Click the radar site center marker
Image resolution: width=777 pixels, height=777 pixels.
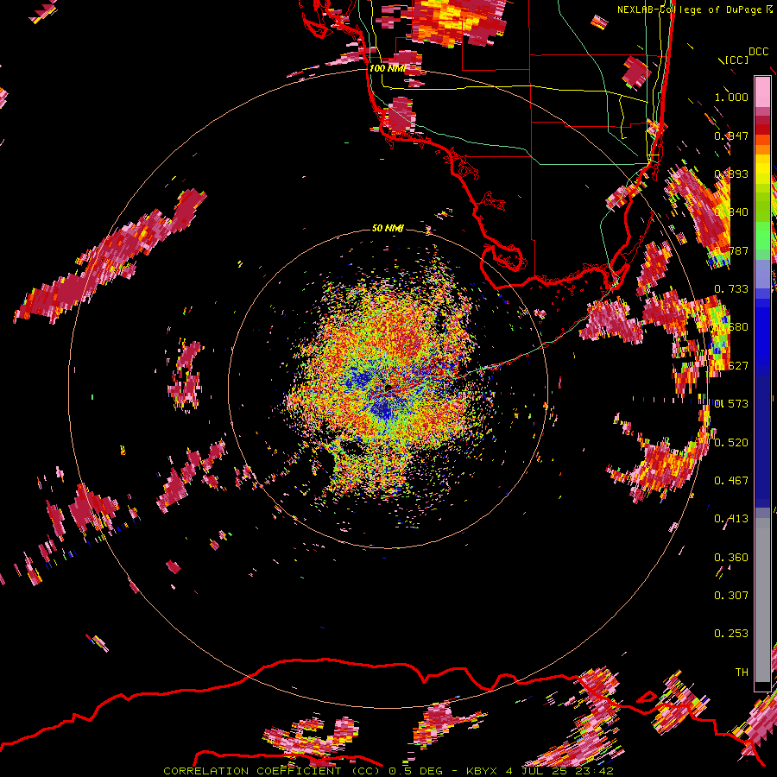pyautogui.click(x=388, y=387)
